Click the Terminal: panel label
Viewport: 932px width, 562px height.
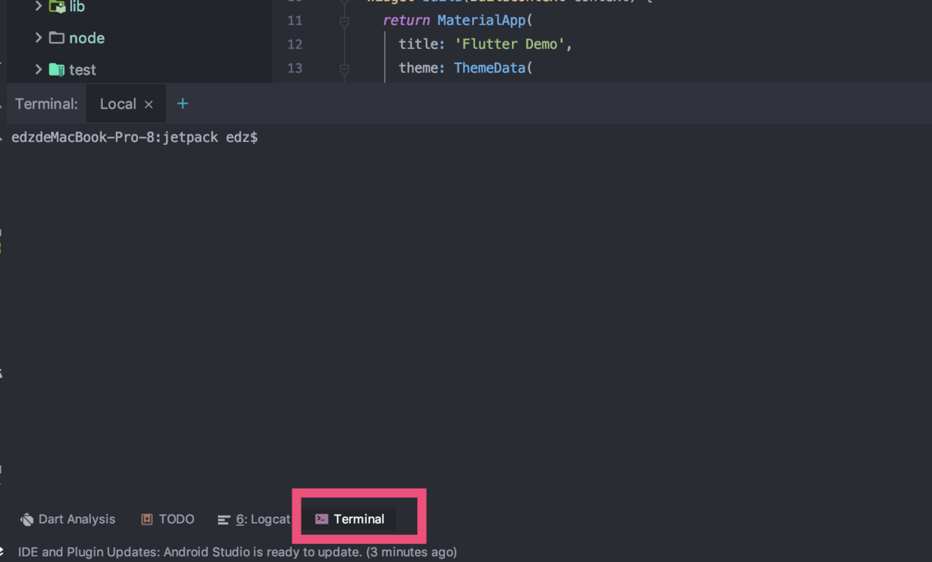point(47,104)
